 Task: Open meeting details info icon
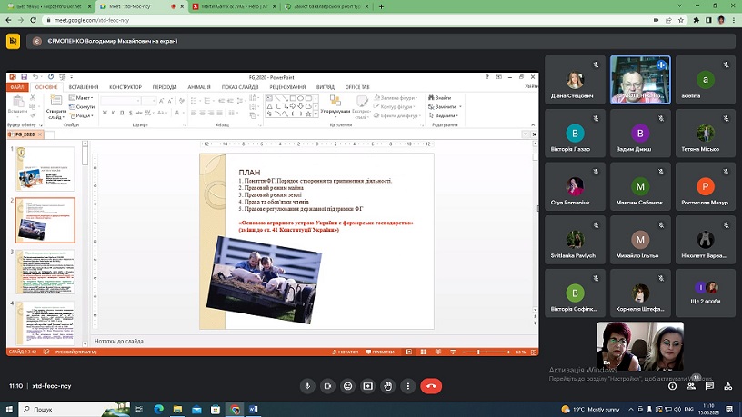[673, 386]
